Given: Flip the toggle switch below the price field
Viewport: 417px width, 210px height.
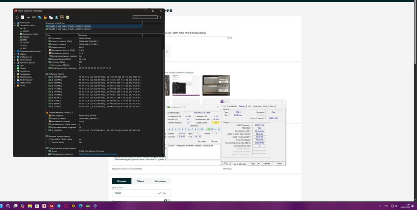Looking at the screenshot, I should click(x=167, y=201).
